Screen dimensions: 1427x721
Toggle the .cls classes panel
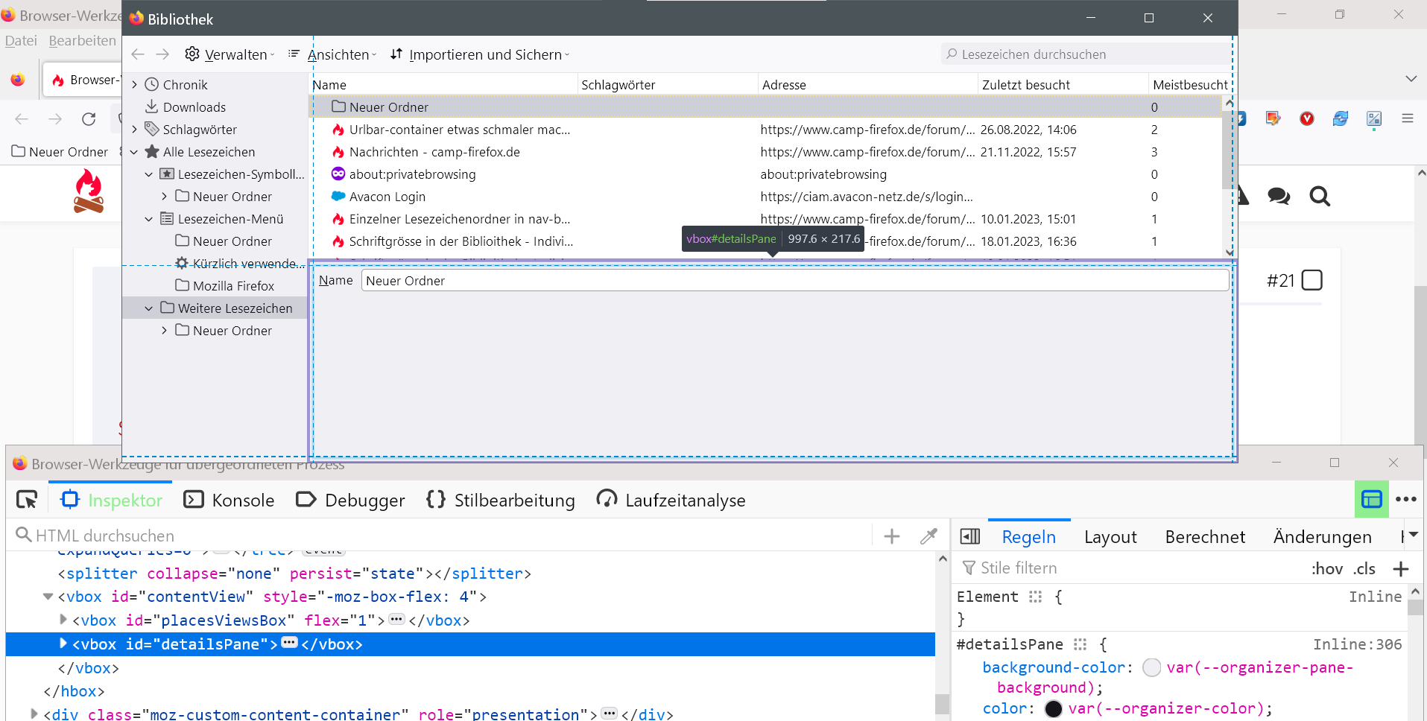pos(1364,569)
